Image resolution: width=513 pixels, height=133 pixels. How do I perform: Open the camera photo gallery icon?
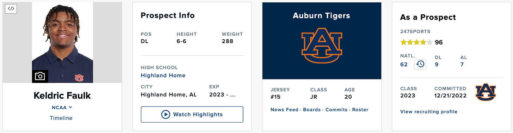point(40,76)
